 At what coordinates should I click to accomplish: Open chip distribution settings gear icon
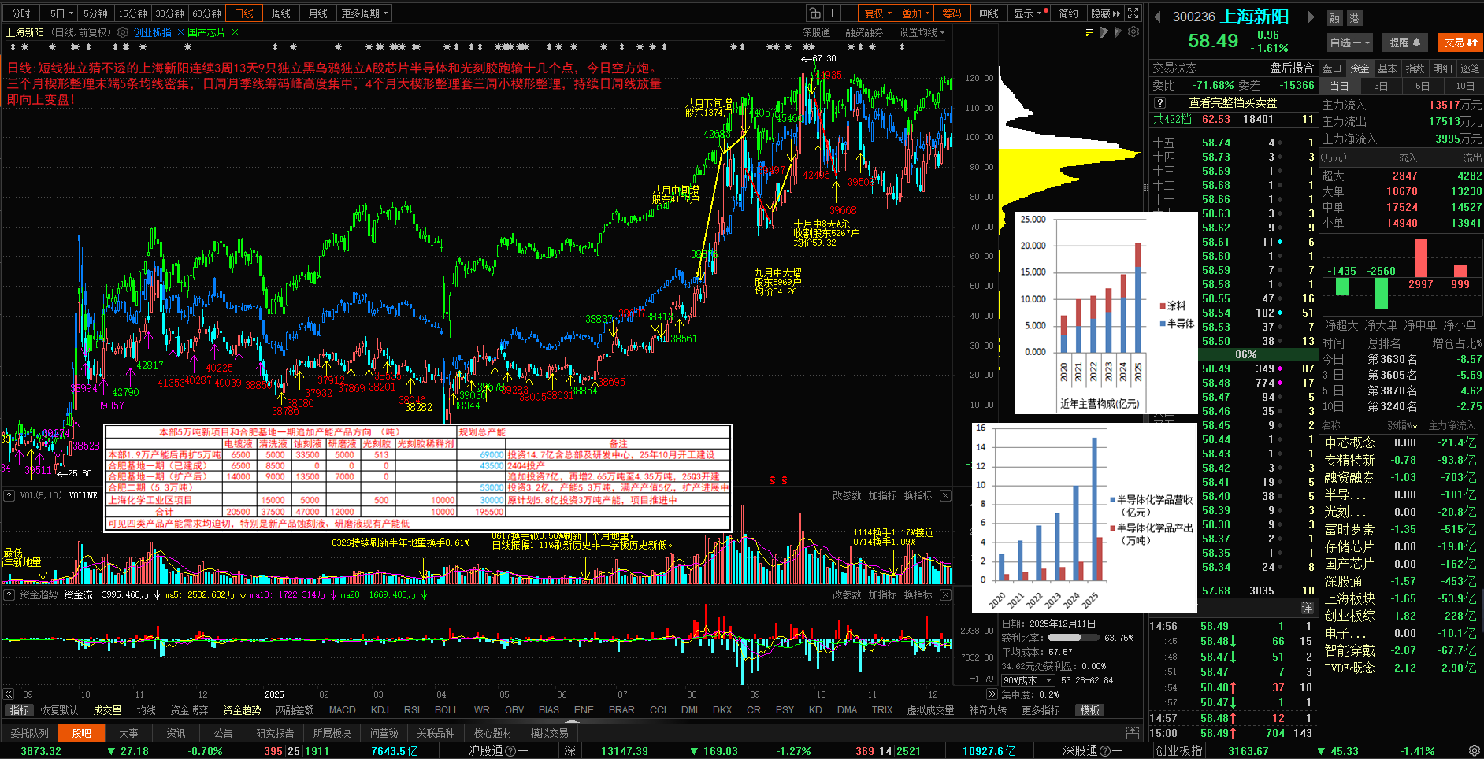1133,32
